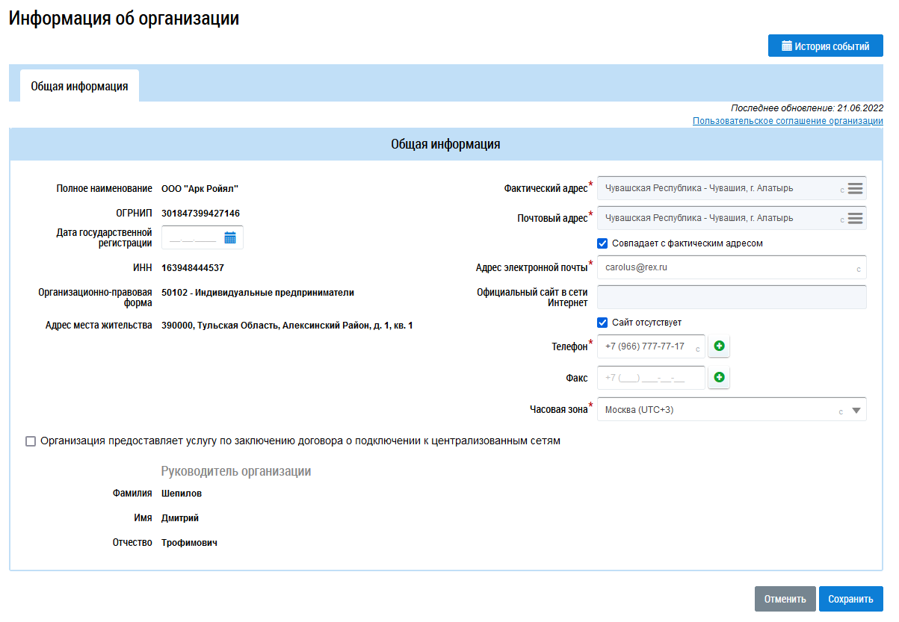Screen dimensions: 899x622
Task: Select the 'Общая информация' tab
Action: pyautogui.click(x=79, y=87)
